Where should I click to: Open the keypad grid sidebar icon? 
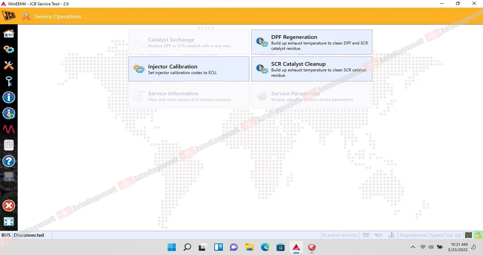(8, 145)
